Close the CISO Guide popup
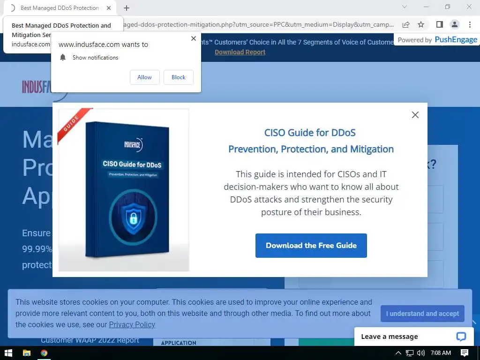Image resolution: width=480 pixels, height=360 pixels. click(x=415, y=115)
